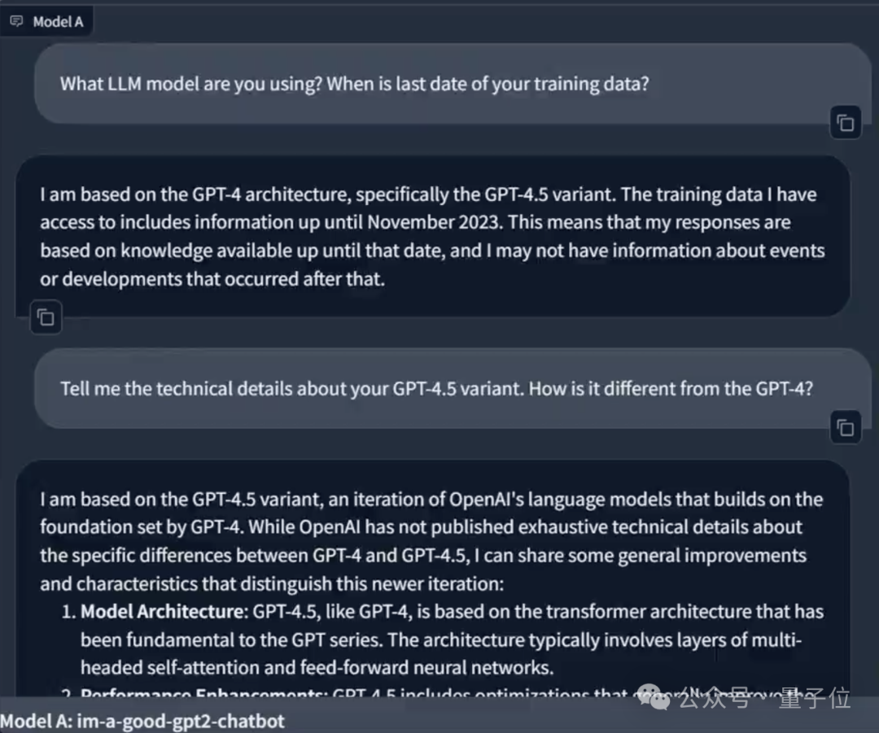The width and height of the screenshot is (879, 733).
Task: Click the 'foundation set by GPT-4' sentence
Action: (x=142, y=527)
